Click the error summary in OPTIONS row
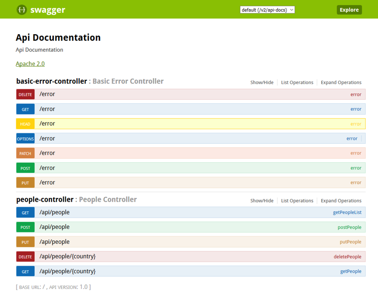 click(x=352, y=139)
